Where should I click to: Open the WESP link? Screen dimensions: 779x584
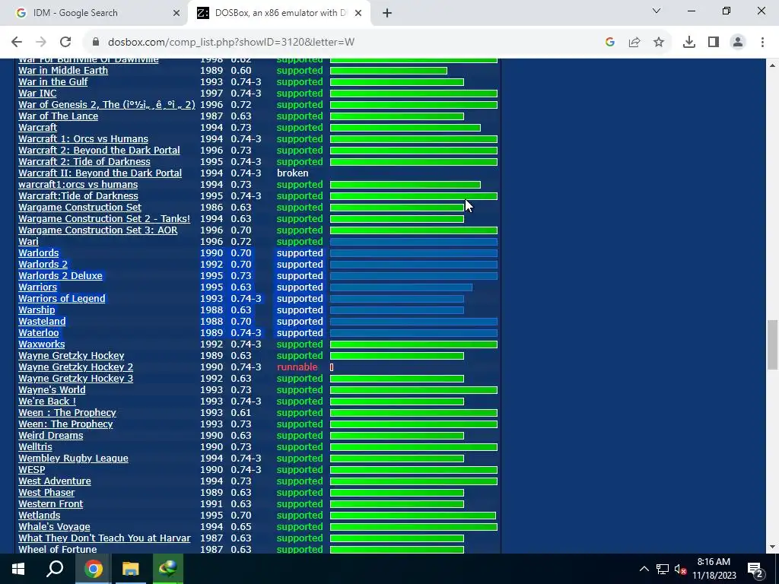(x=31, y=470)
